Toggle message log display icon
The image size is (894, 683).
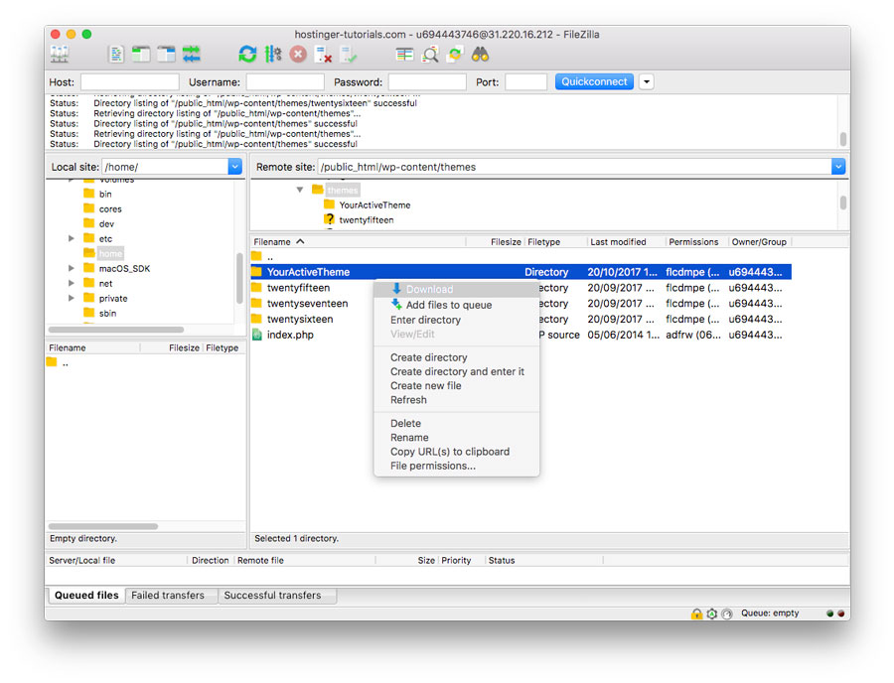coord(116,55)
